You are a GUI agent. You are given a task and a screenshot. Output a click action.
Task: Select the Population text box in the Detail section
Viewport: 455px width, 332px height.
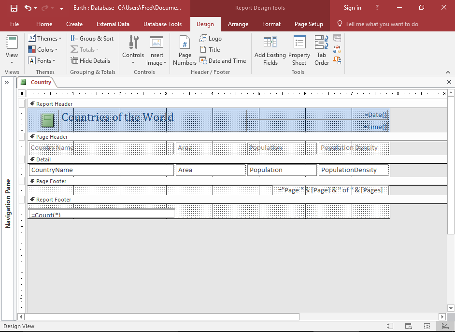point(282,170)
